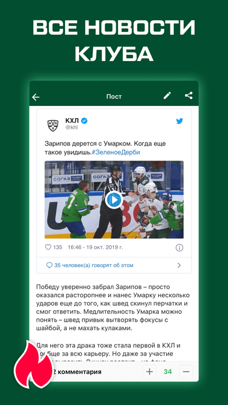The width and height of the screenshot is (228, 405).
Task: Open the комментария comments section
Action: pos(77,372)
